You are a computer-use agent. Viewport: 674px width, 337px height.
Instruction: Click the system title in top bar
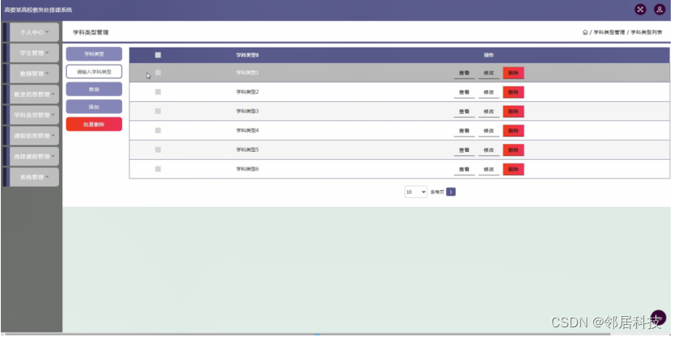pos(38,10)
